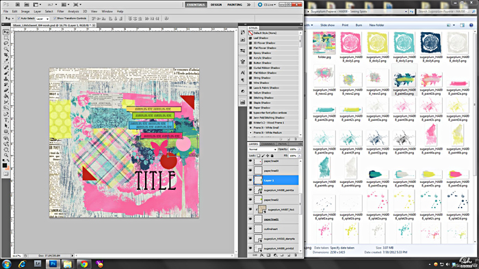Launch Mini Bridge from the application bar

pos(27,5)
